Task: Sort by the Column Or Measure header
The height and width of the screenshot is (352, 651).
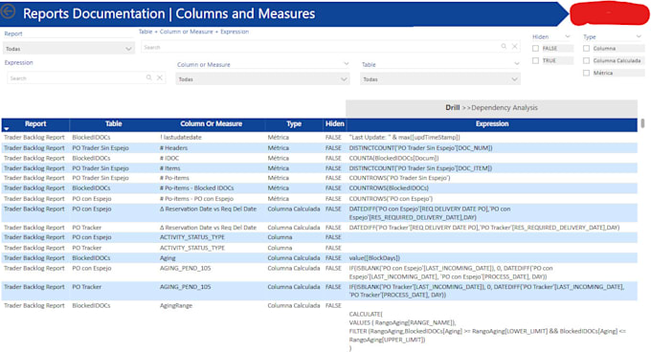Action: (x=211, y=123)
